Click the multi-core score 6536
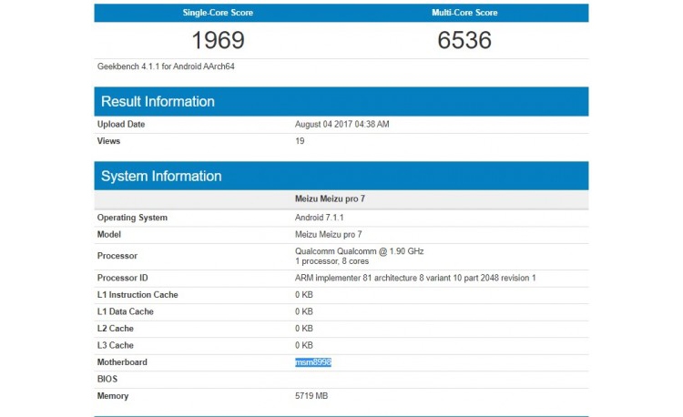683x417 pixels. click(x=464, y=40)
